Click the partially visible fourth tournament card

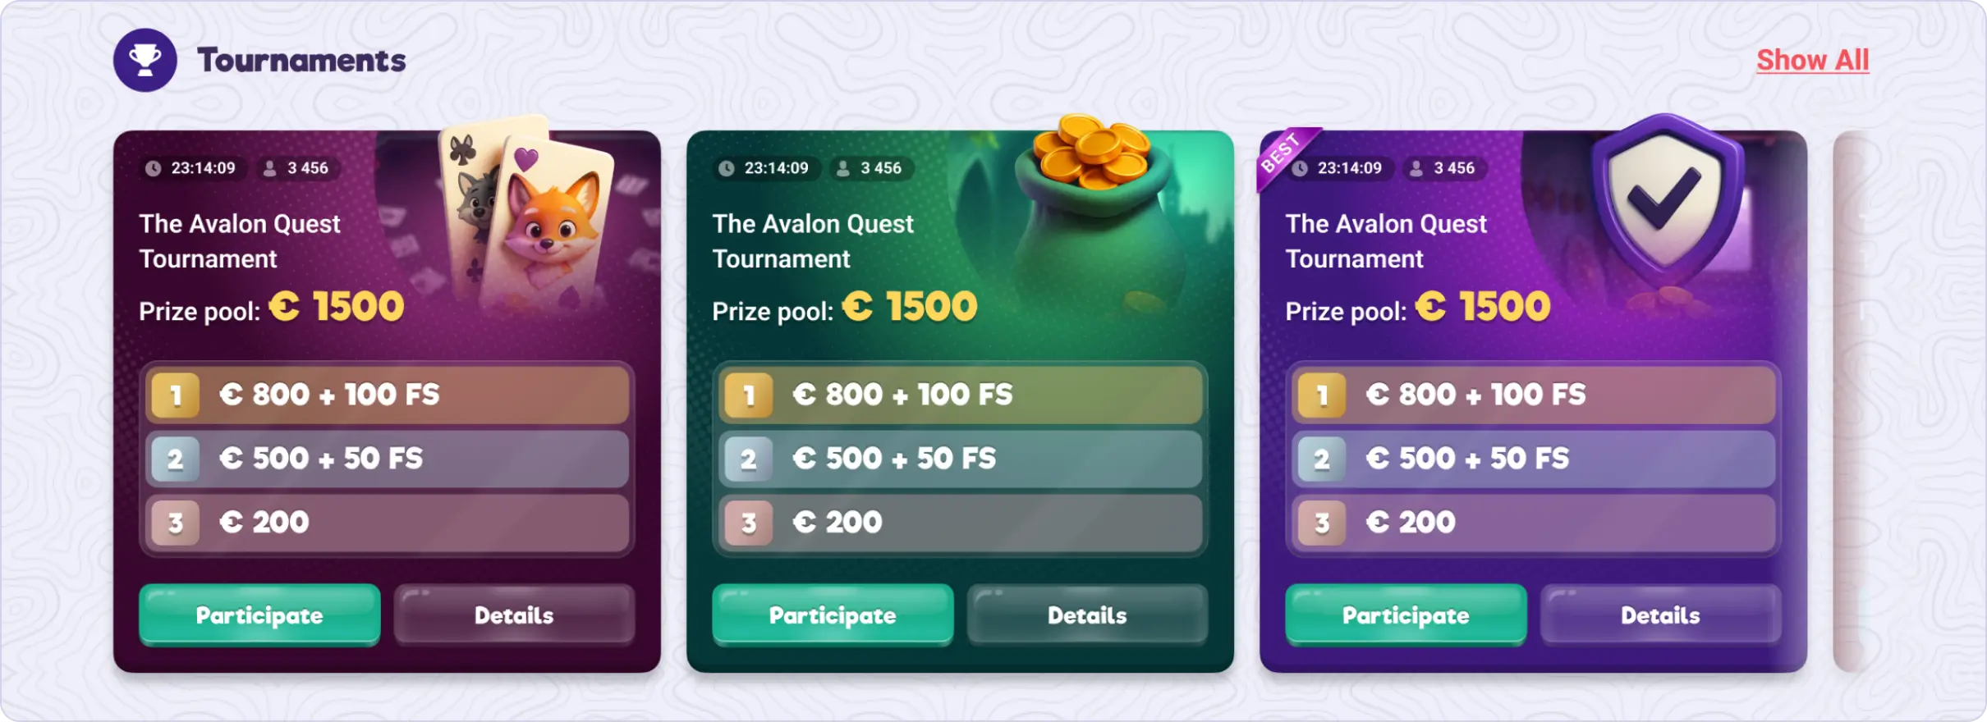[x=1851, y=402]
